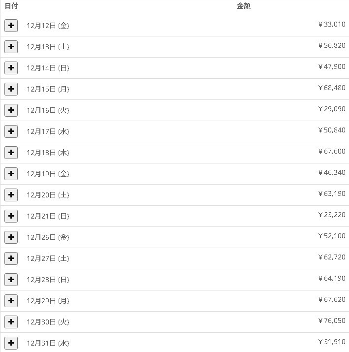The width and height of the screenshot is (349, 352).
Task: Open the 12月21日 (日) row details
Action: tap(11, 216)
